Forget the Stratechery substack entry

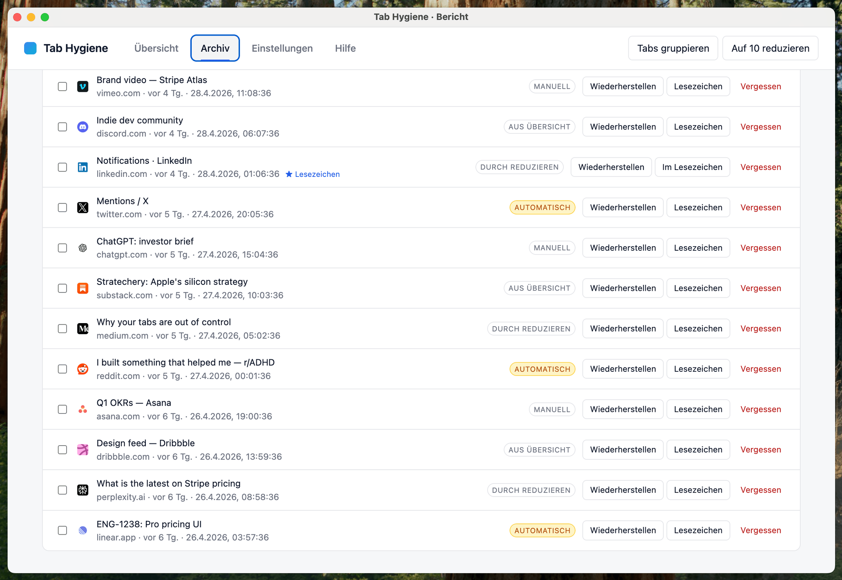[760, 288]
